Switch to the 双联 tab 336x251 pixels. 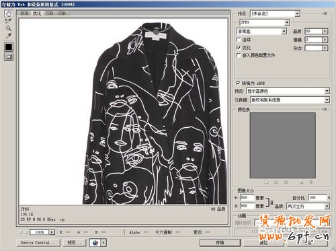[x=50, y=13]
